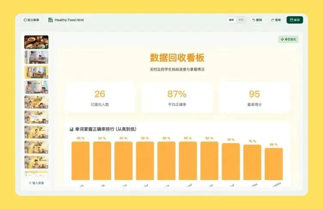Open slide 1 thumbnail with food dishes
Screen dimensions: 323x209
pos(36,42)
